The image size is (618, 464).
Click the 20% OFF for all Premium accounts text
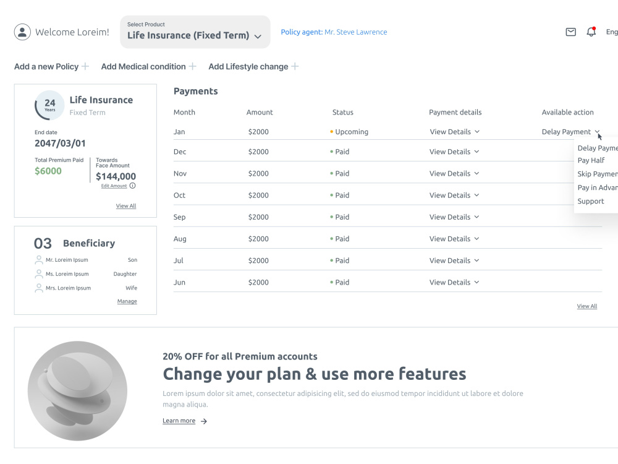pos(240,356)
